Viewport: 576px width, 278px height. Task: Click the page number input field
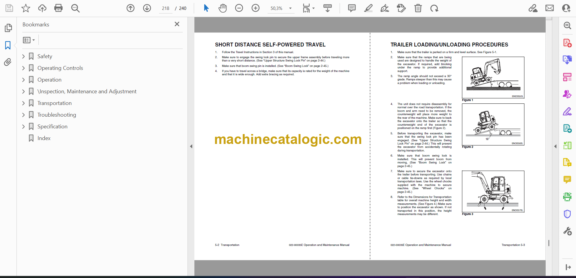pos(165,8)
